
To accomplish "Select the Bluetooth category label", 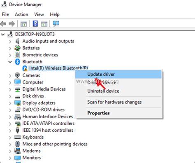I will pyautogui.click(x=32, y=62).
